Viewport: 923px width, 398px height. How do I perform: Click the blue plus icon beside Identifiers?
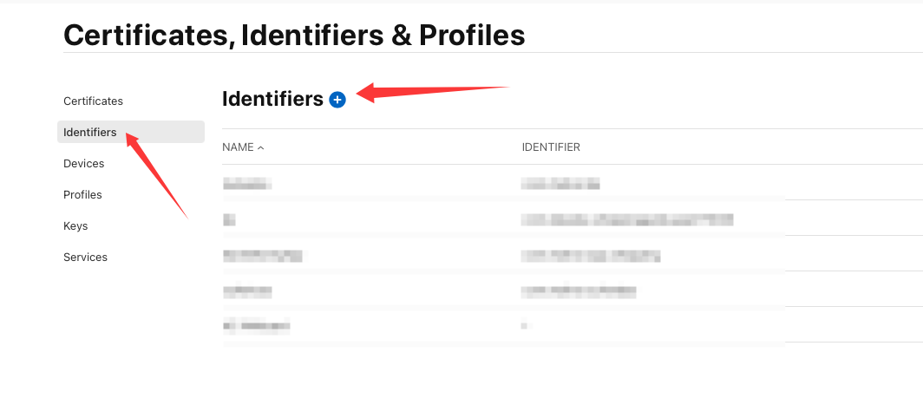coord(337,100)
